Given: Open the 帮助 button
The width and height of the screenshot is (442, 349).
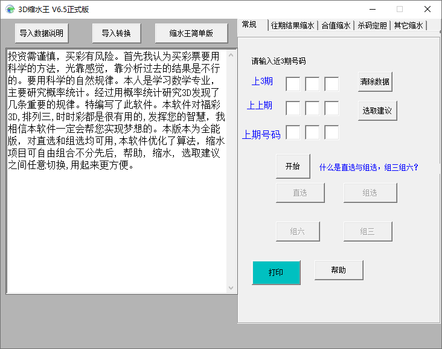Looking at the screenshot, I should [339, 270].
